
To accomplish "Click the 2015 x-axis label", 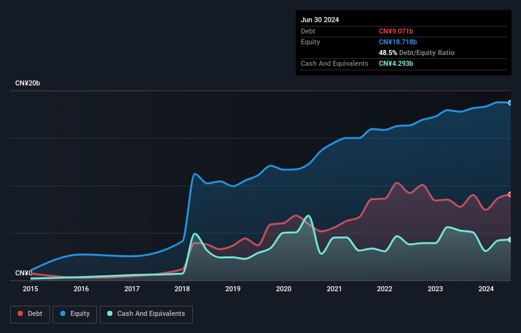I will click(x=30, y=289).
